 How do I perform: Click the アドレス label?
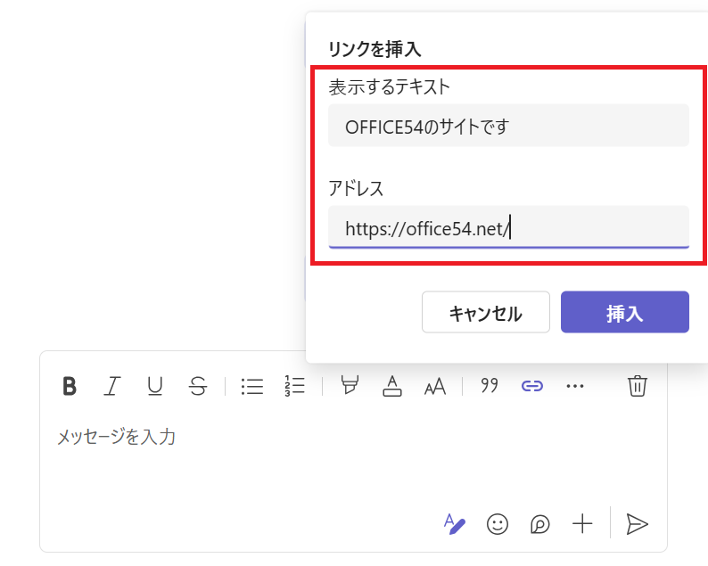[x=356, y=188]
